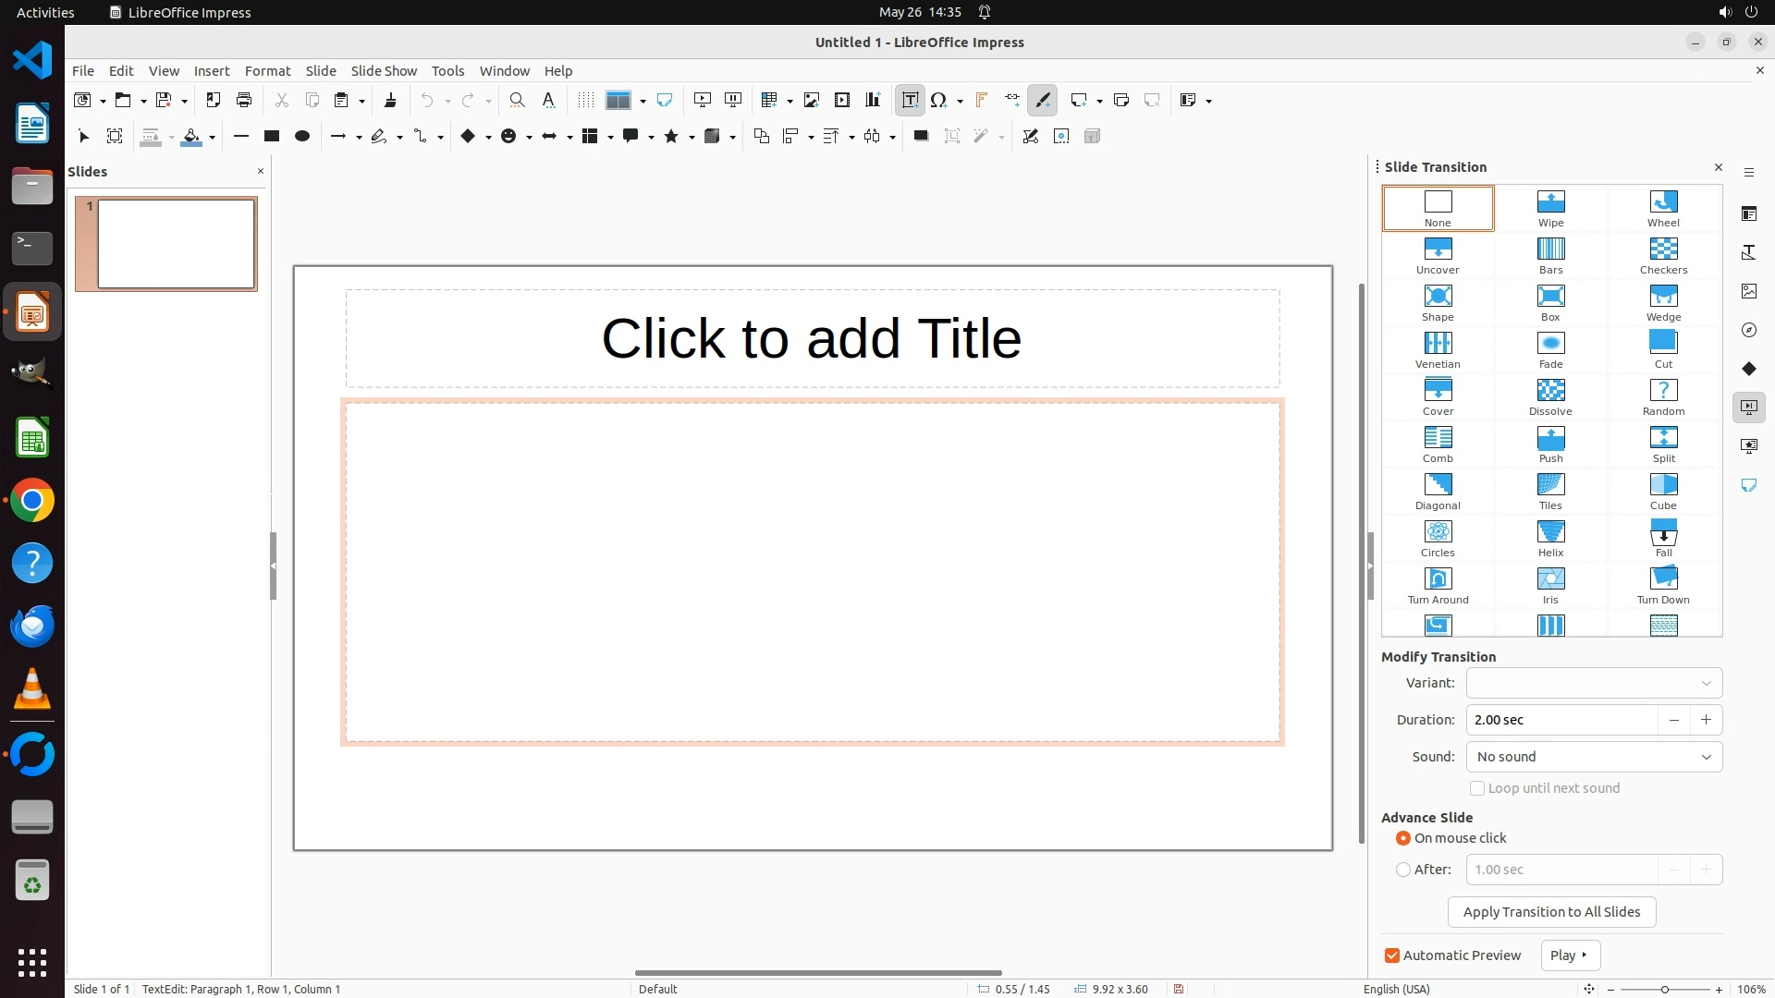The width and height of the screenshot is (1775, 998).
Task: Select the Wheel slide transition
Action: pyautogui.click(x=1662, y=207)
